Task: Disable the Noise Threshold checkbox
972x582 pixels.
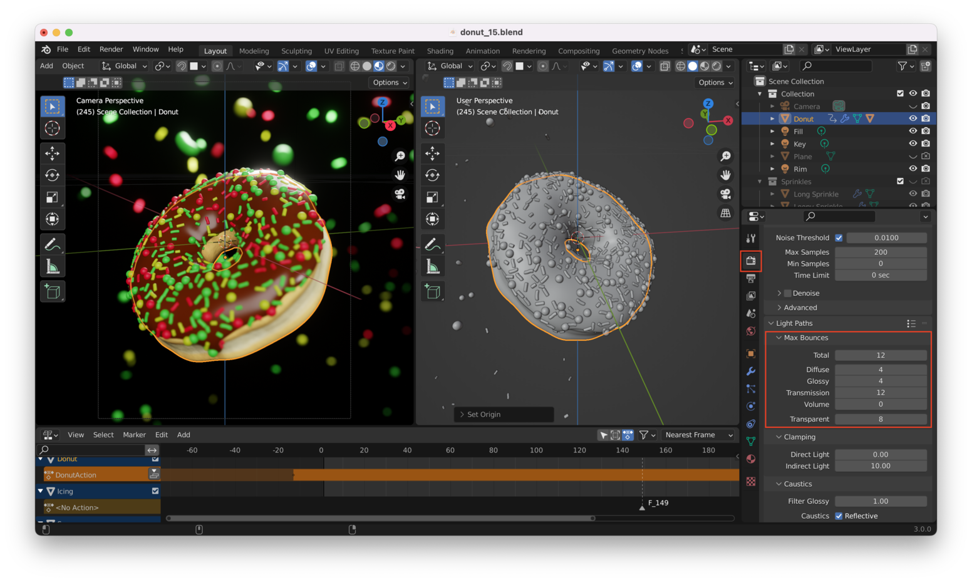Action: tap(839, 238)
